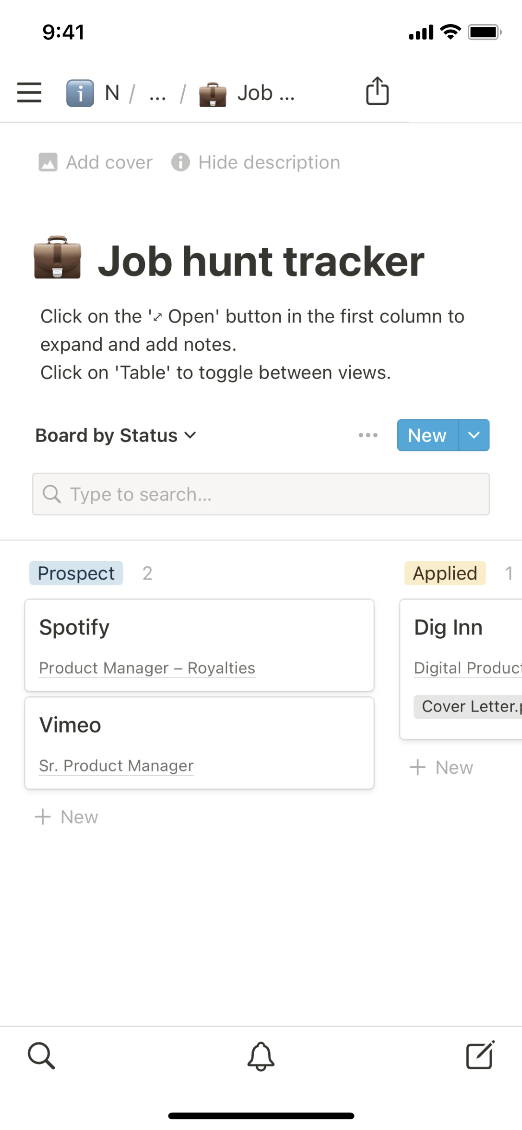Expand the Board by Status view switcher
The image size is (522, 1130).
[x=116, y=435]
